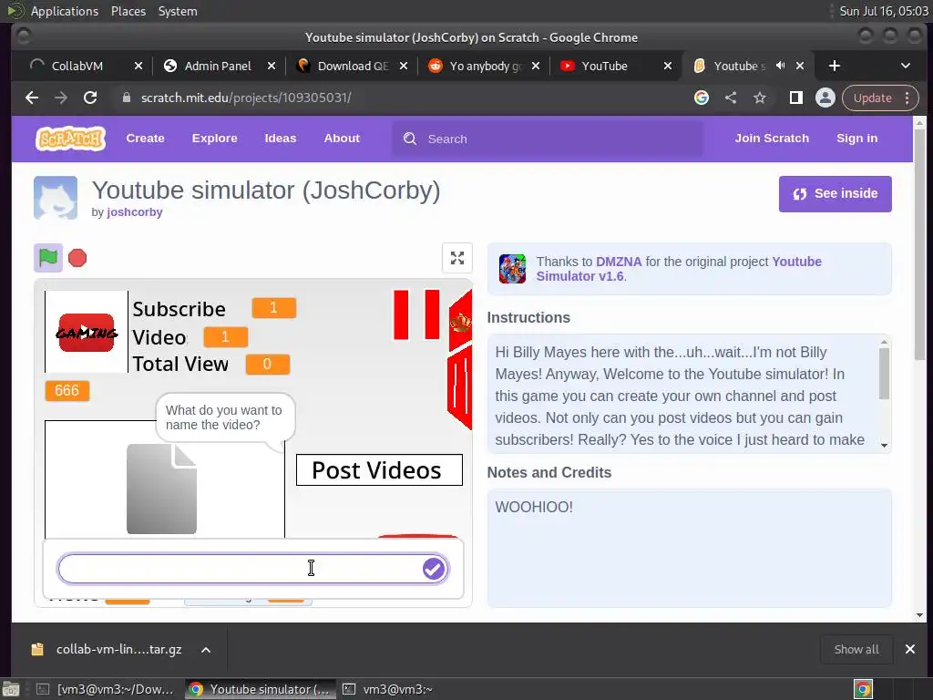Click Sign in
The width and height of the screenshot is (933, 700).
(x=856, y=139)
